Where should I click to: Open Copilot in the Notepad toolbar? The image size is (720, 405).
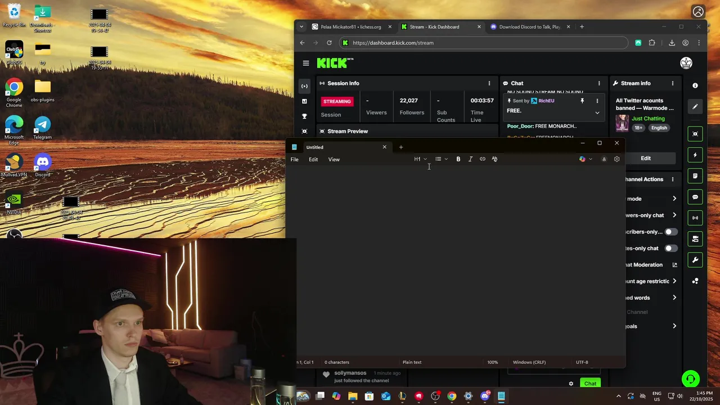[x=582, y=159]
